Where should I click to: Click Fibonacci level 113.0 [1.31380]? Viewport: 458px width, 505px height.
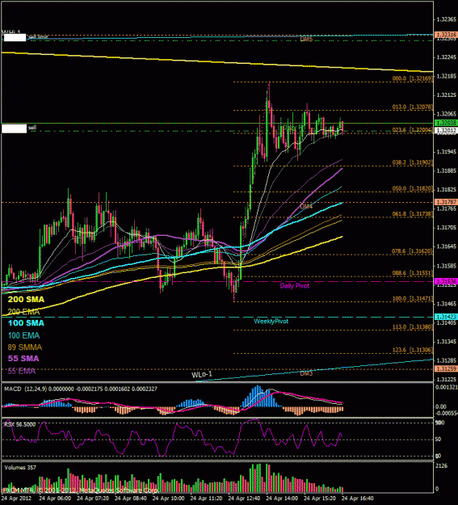412,327
